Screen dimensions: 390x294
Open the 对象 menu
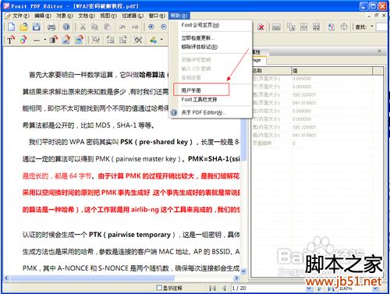coord(65,16)
